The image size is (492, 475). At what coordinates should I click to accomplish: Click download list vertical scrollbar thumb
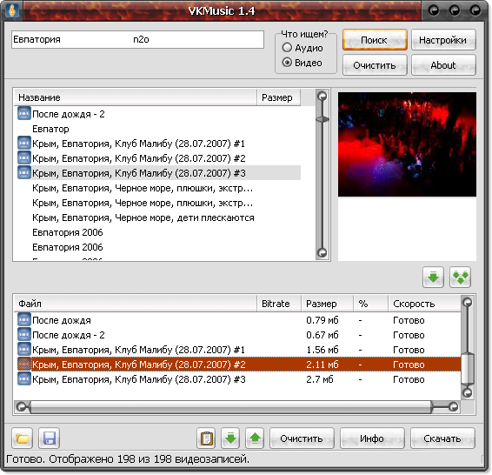468,369
